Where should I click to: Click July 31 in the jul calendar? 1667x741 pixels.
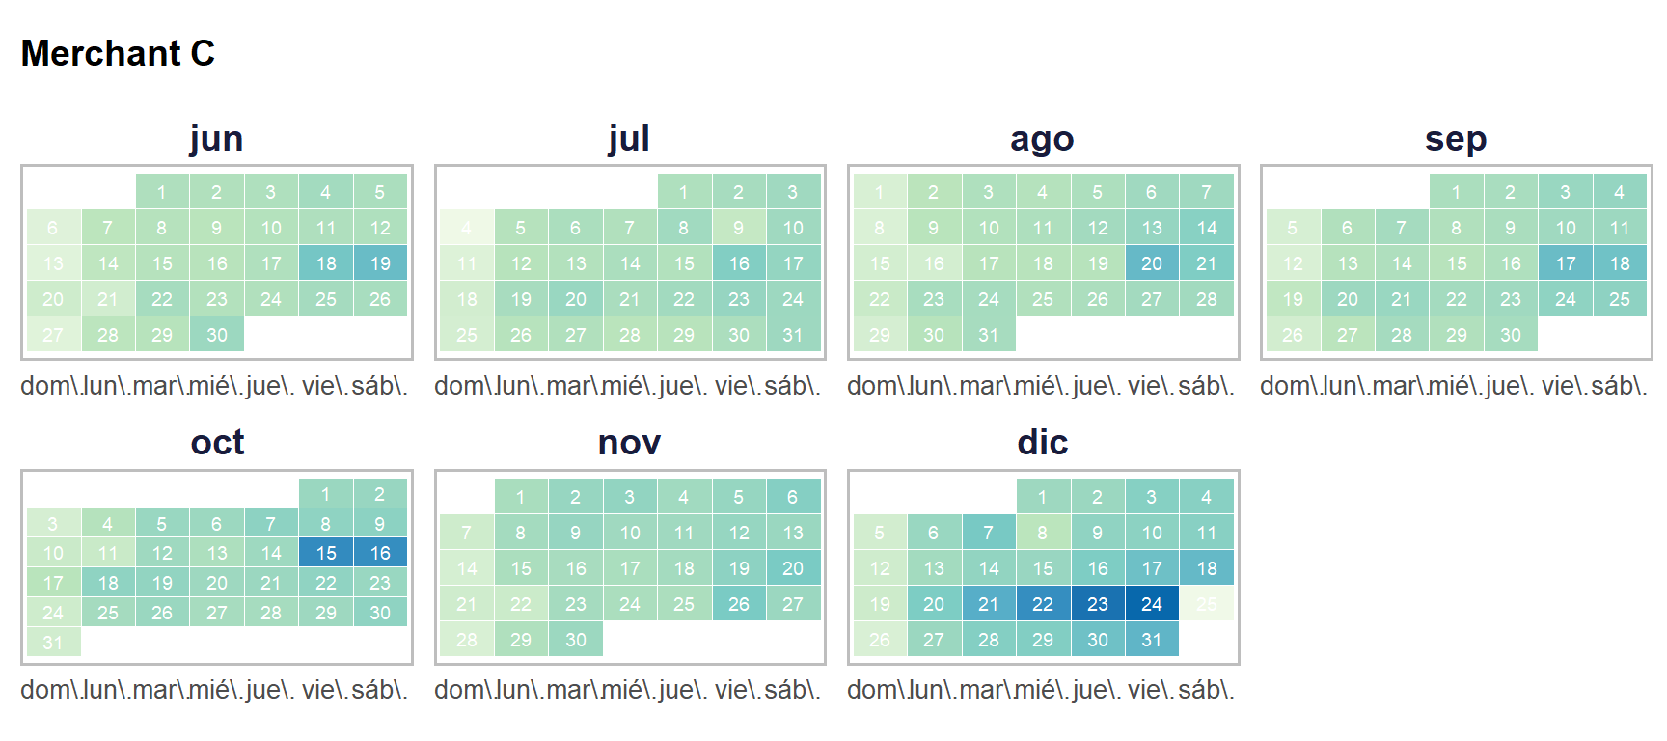(x=793, y=335)
